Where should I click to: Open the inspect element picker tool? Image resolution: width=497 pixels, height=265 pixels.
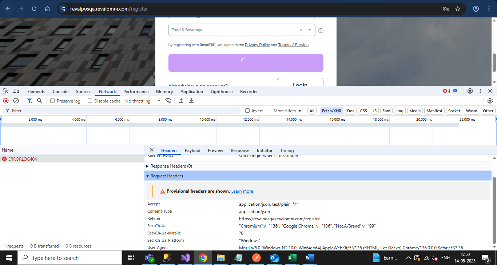click(x=6, y=91)
